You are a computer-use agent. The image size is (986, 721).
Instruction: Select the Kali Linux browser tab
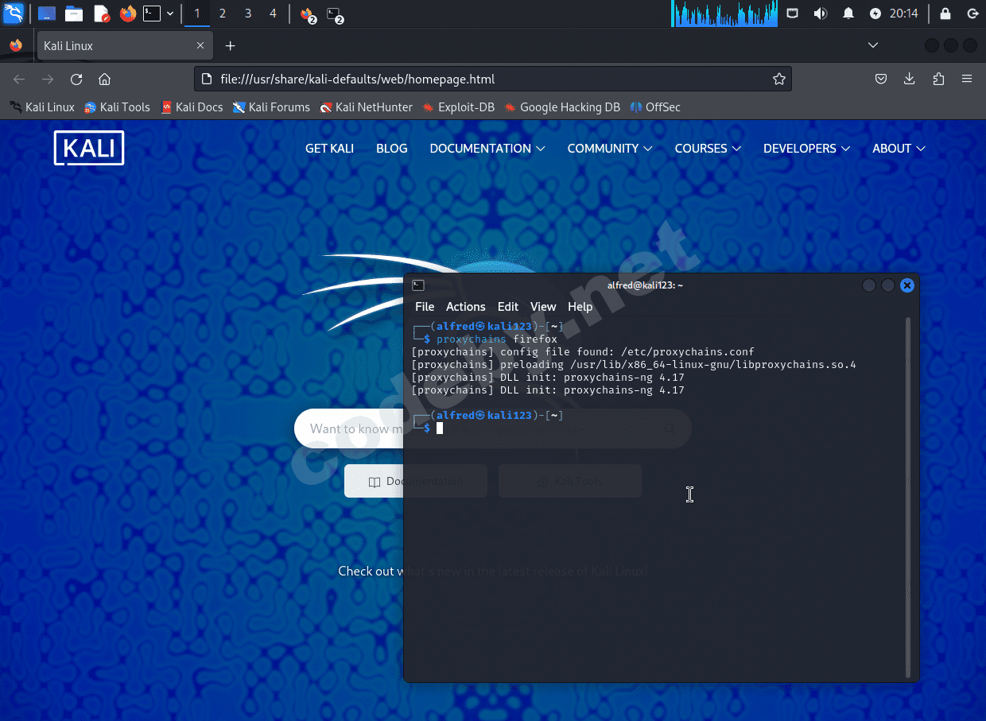coord(125,45)
